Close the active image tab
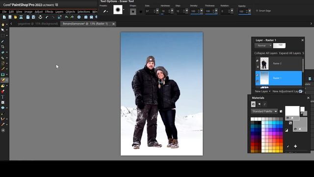Viewport: 314px width, 177px height. [x=113, y=24]
